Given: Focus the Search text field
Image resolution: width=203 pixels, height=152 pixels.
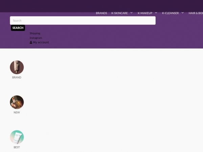Looking at the screenshot, I should pyautogui.click(x=83, y=21).
